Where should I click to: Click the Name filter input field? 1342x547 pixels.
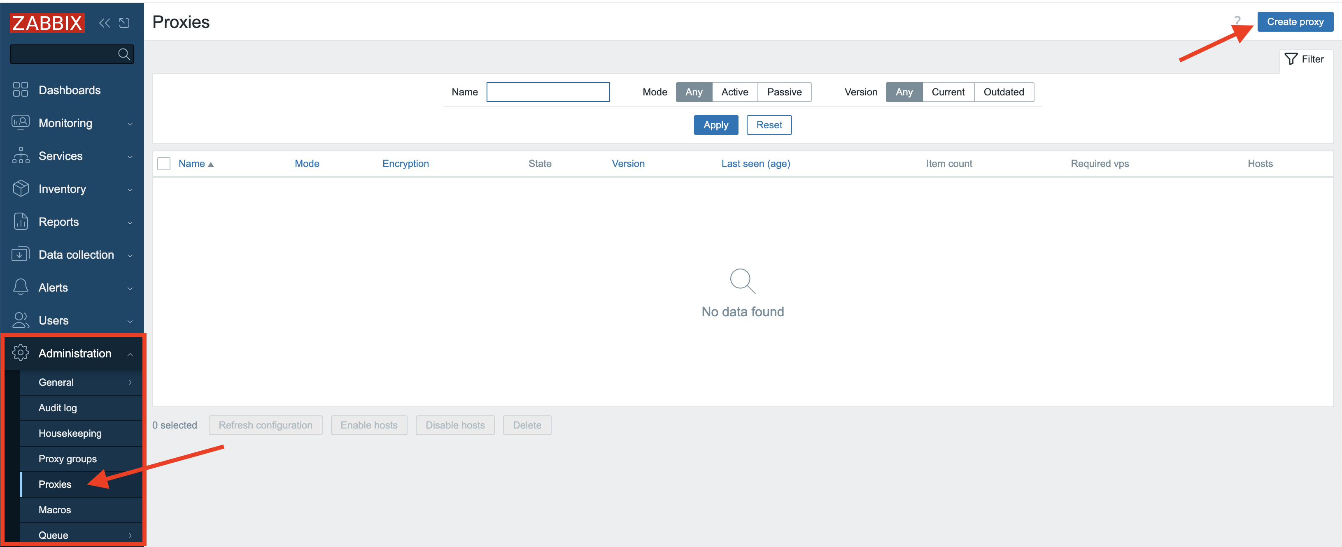(x=548, y=92)
